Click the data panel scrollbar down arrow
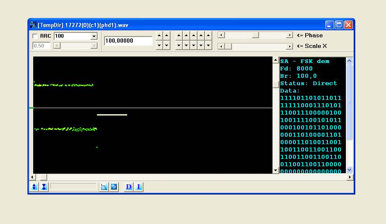 pos(349,170)
